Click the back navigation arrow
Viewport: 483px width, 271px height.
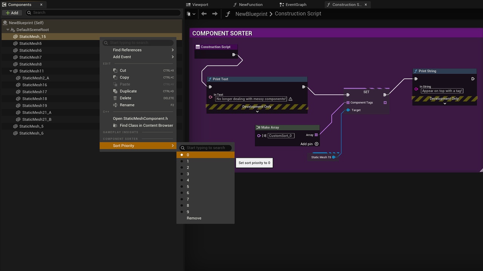click(x=204, y=14)
